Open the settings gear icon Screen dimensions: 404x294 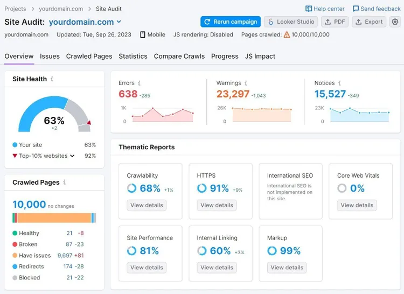(x=395, y=22)
